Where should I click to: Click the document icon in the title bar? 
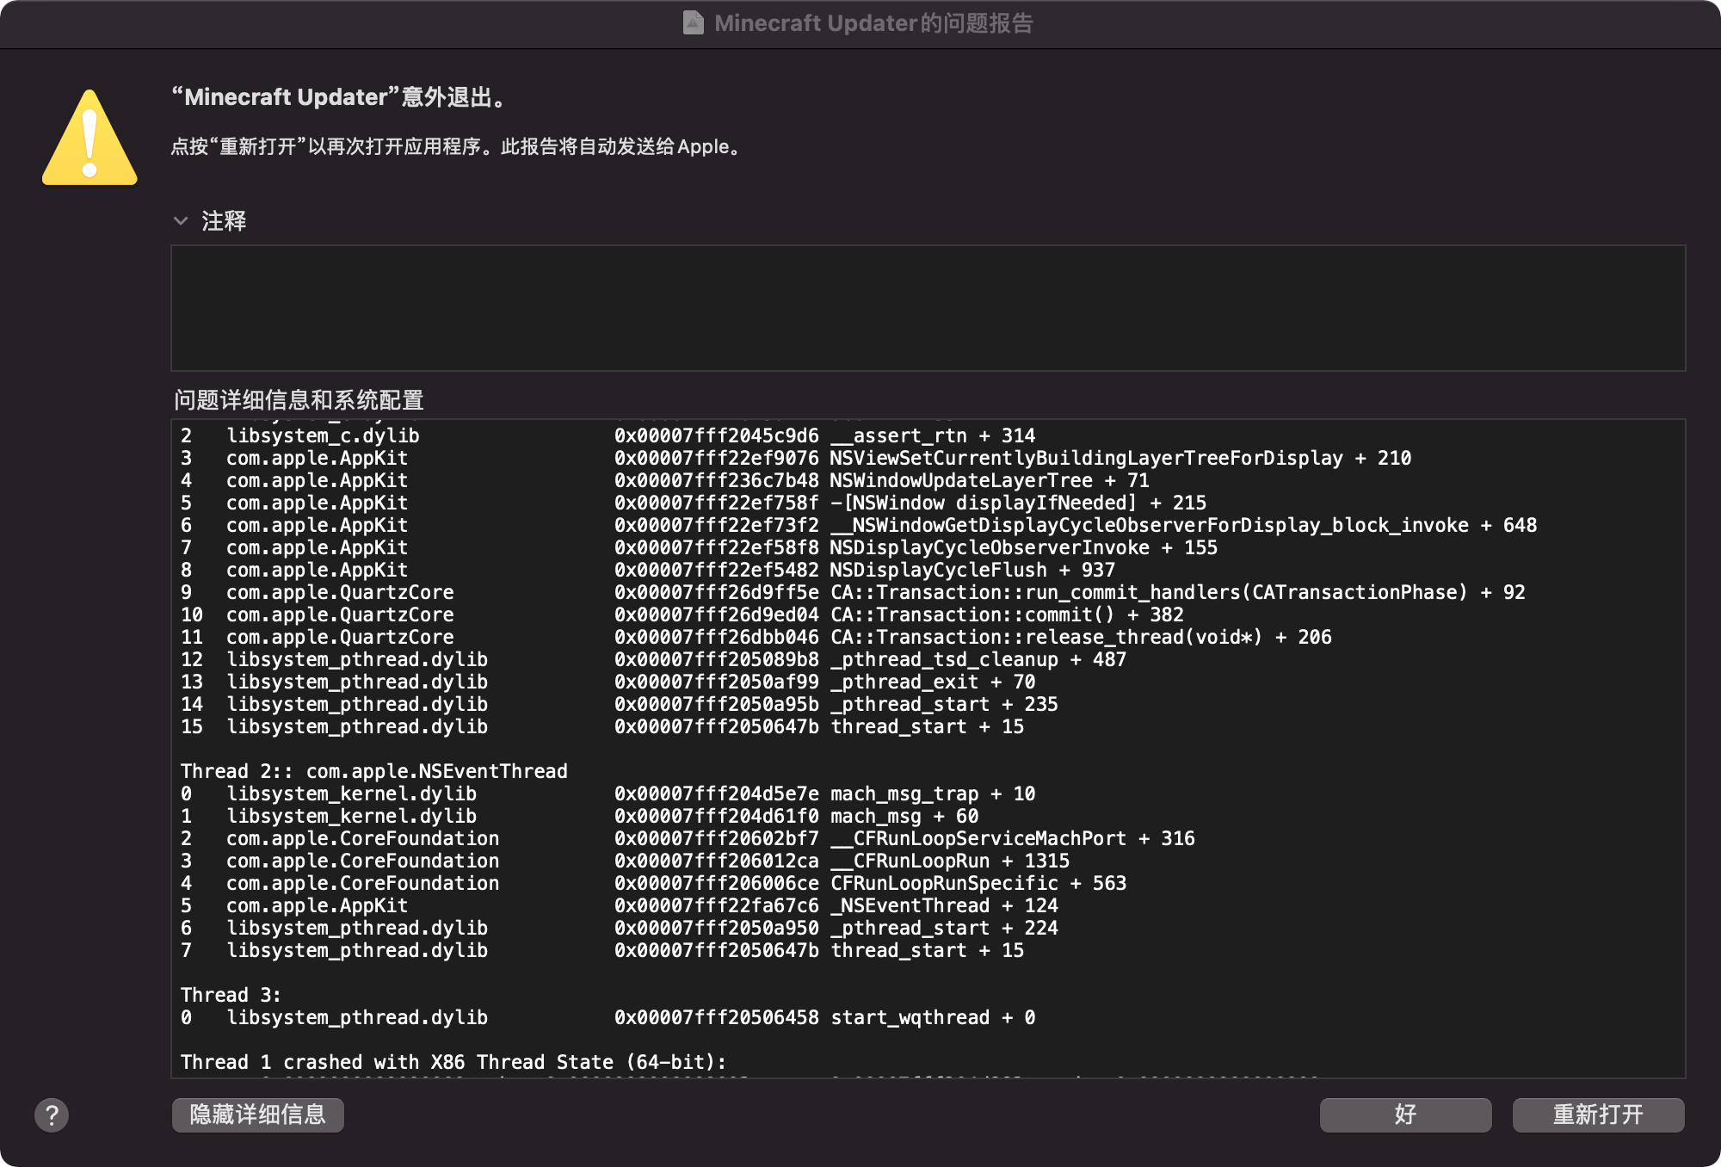pos(693,22)
